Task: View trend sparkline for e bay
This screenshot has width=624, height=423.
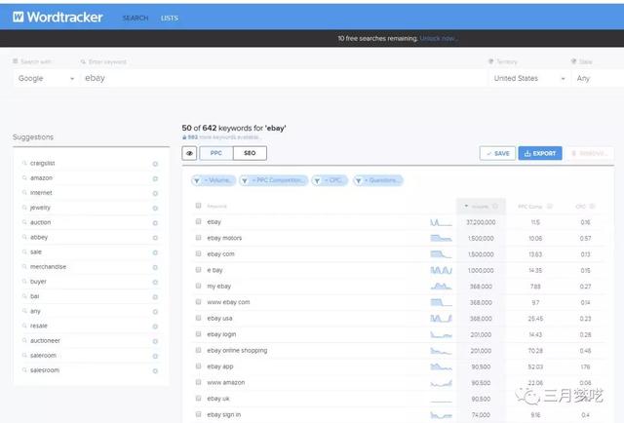Action: pos(441,270)
